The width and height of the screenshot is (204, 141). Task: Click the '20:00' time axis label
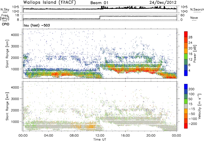(151, 136)
